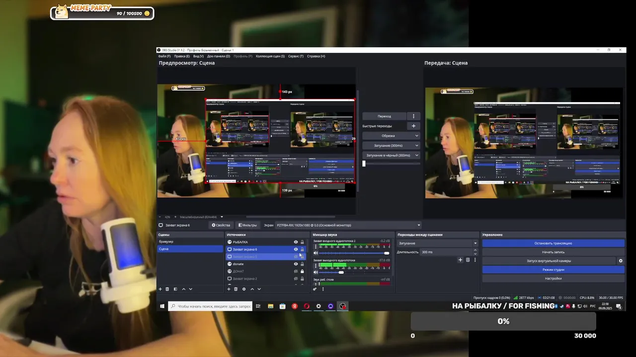Hide the donate source via eye icon
Viewport: 636px width, 357px height.
[296, 264]
